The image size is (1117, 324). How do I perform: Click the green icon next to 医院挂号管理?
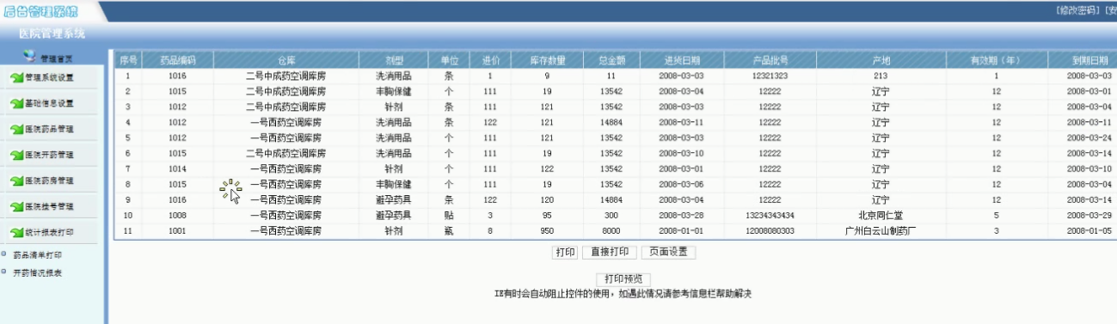pyautogui.click(x=16, y=207)
